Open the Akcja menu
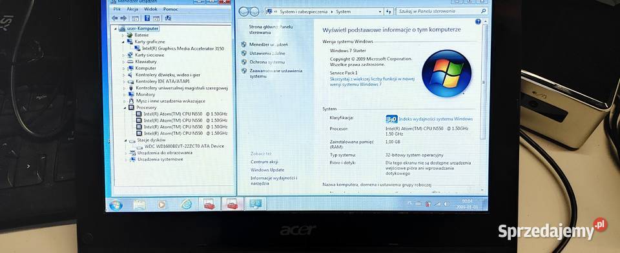620x253 pixels. pyautogui.click(x=132, y=9)
